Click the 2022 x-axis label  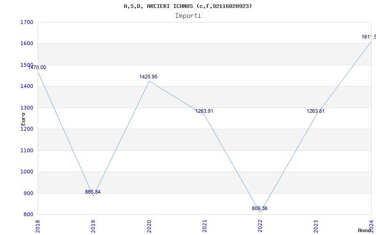[260, 226]
